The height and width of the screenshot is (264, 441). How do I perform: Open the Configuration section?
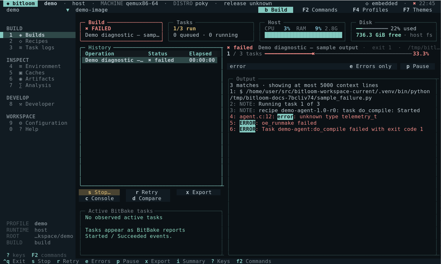tap(38, 123)
